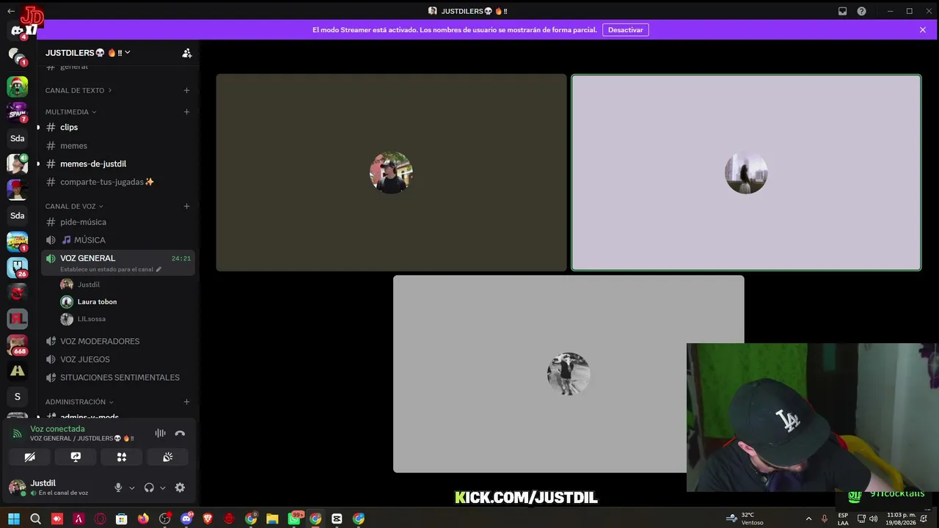The image size is (939, 528).
Task: Collapse the CANAL DE VOZ category
Action: [x=74, y=206]
